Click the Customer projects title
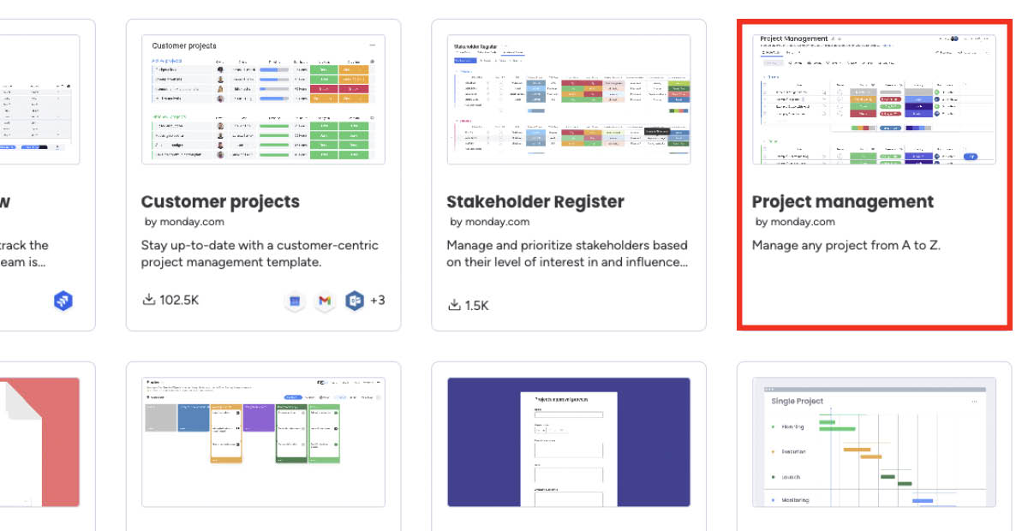The height and width of the screenshot is (531, 1028). tap(220, 202)
